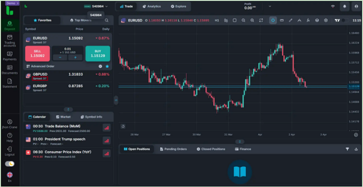This screenshot has height=187, width=363.
Task: Toggle the dark mode moon switch
Action: (10, 164)
